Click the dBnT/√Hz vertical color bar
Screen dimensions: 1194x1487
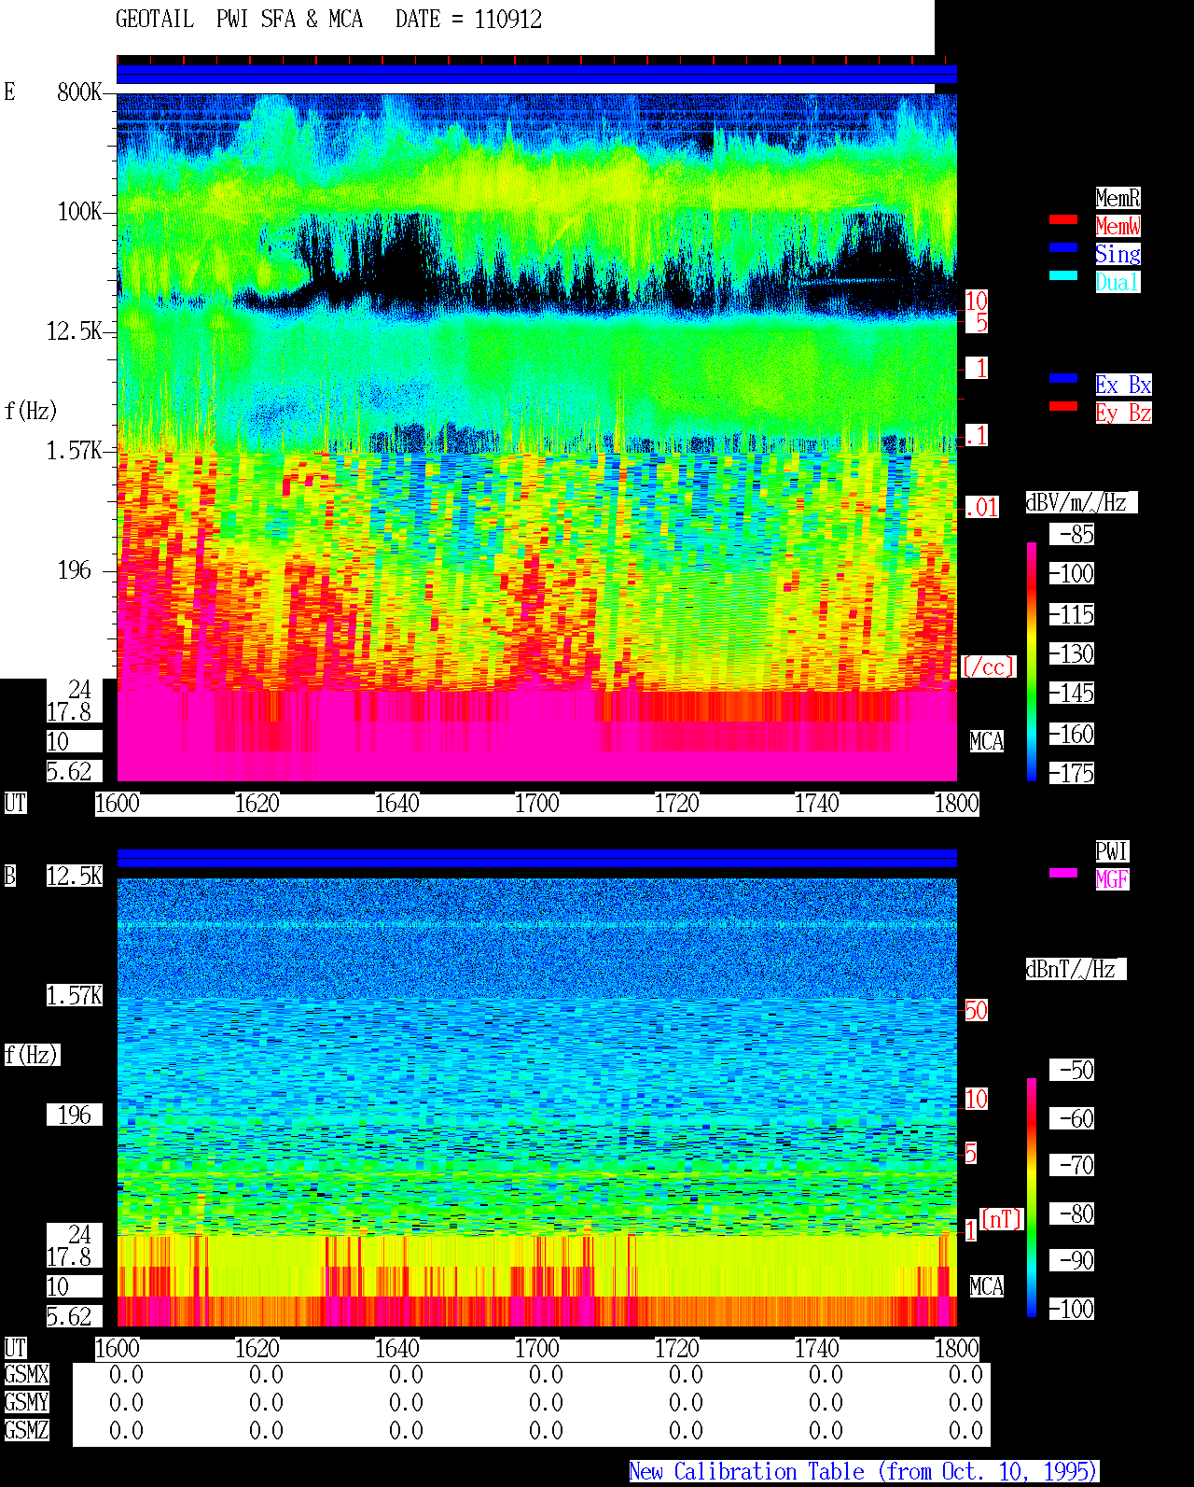[1032, 1198]
